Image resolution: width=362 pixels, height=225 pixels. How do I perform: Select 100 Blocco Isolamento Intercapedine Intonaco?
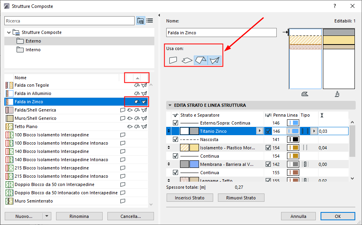[76, 143]
